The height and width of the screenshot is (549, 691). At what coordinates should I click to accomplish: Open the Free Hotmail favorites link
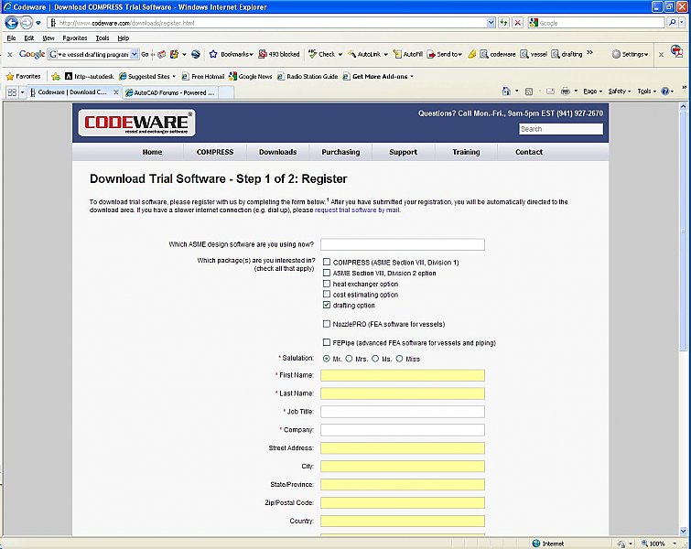(x=203, y=76)
